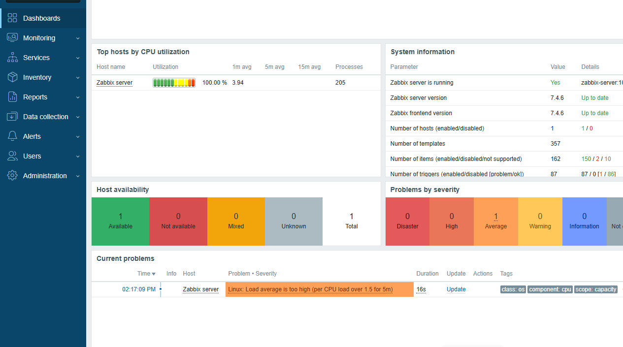Expand the Monitoring menu chevron

[78, 38]
